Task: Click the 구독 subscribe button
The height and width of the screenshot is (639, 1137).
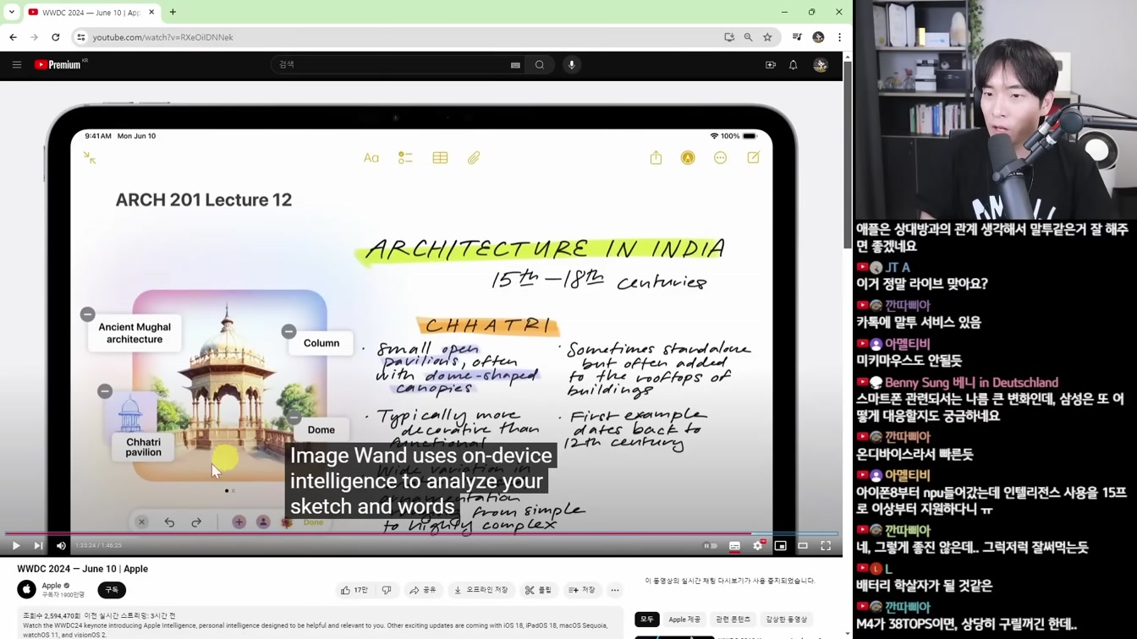Action: [112, 590]
